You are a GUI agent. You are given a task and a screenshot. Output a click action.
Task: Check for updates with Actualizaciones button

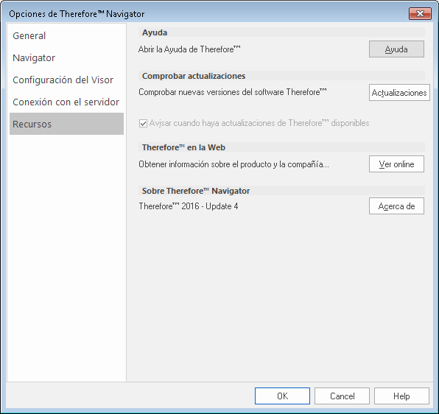pos(399,93)
